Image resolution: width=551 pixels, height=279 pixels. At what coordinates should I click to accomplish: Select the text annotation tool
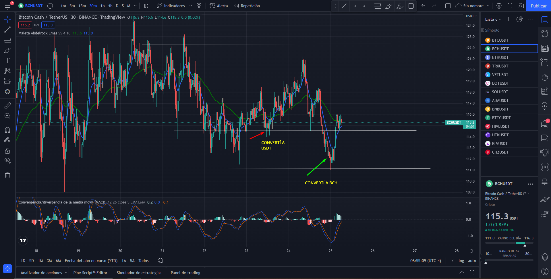click(7, 61)
